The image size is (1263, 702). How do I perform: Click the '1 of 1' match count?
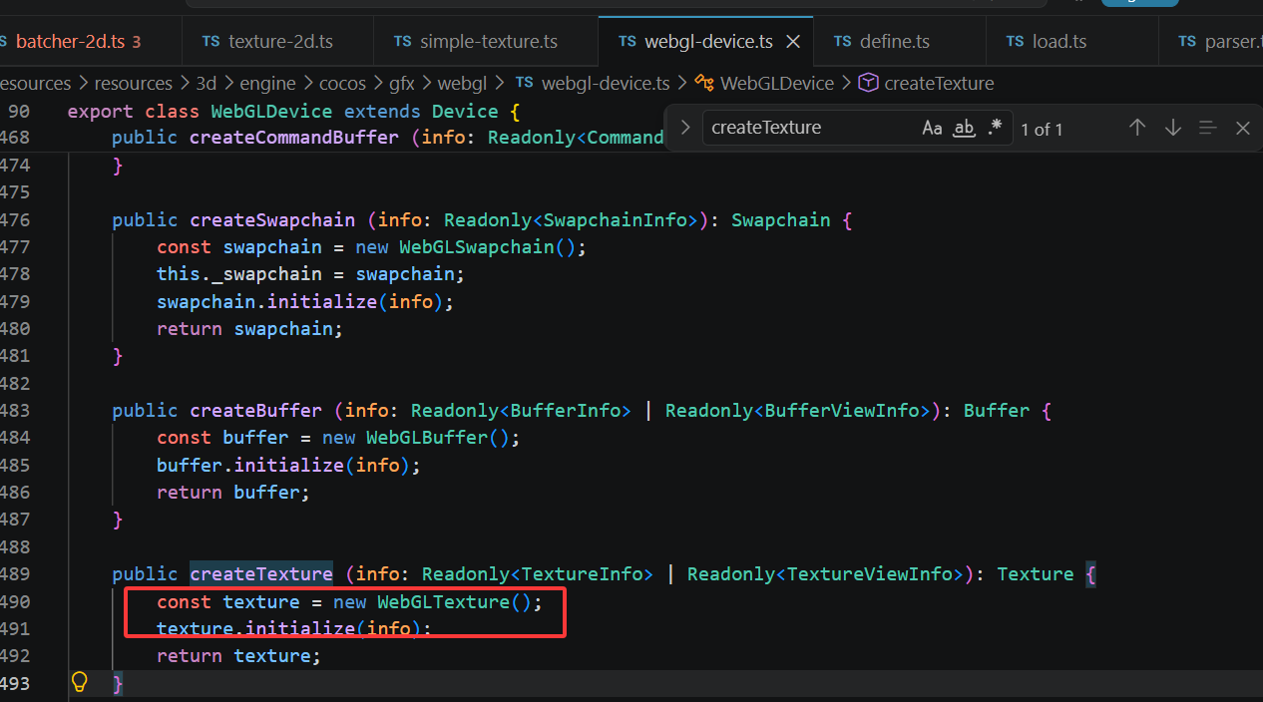(x=1042, y=129)
